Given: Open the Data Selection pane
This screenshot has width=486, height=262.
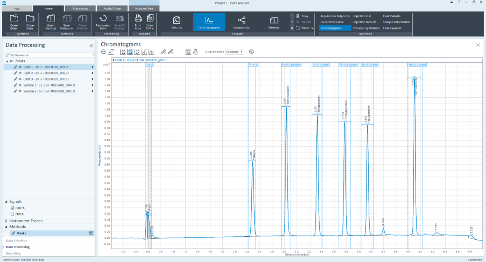Looking at the screenshot, I should 17,240.
